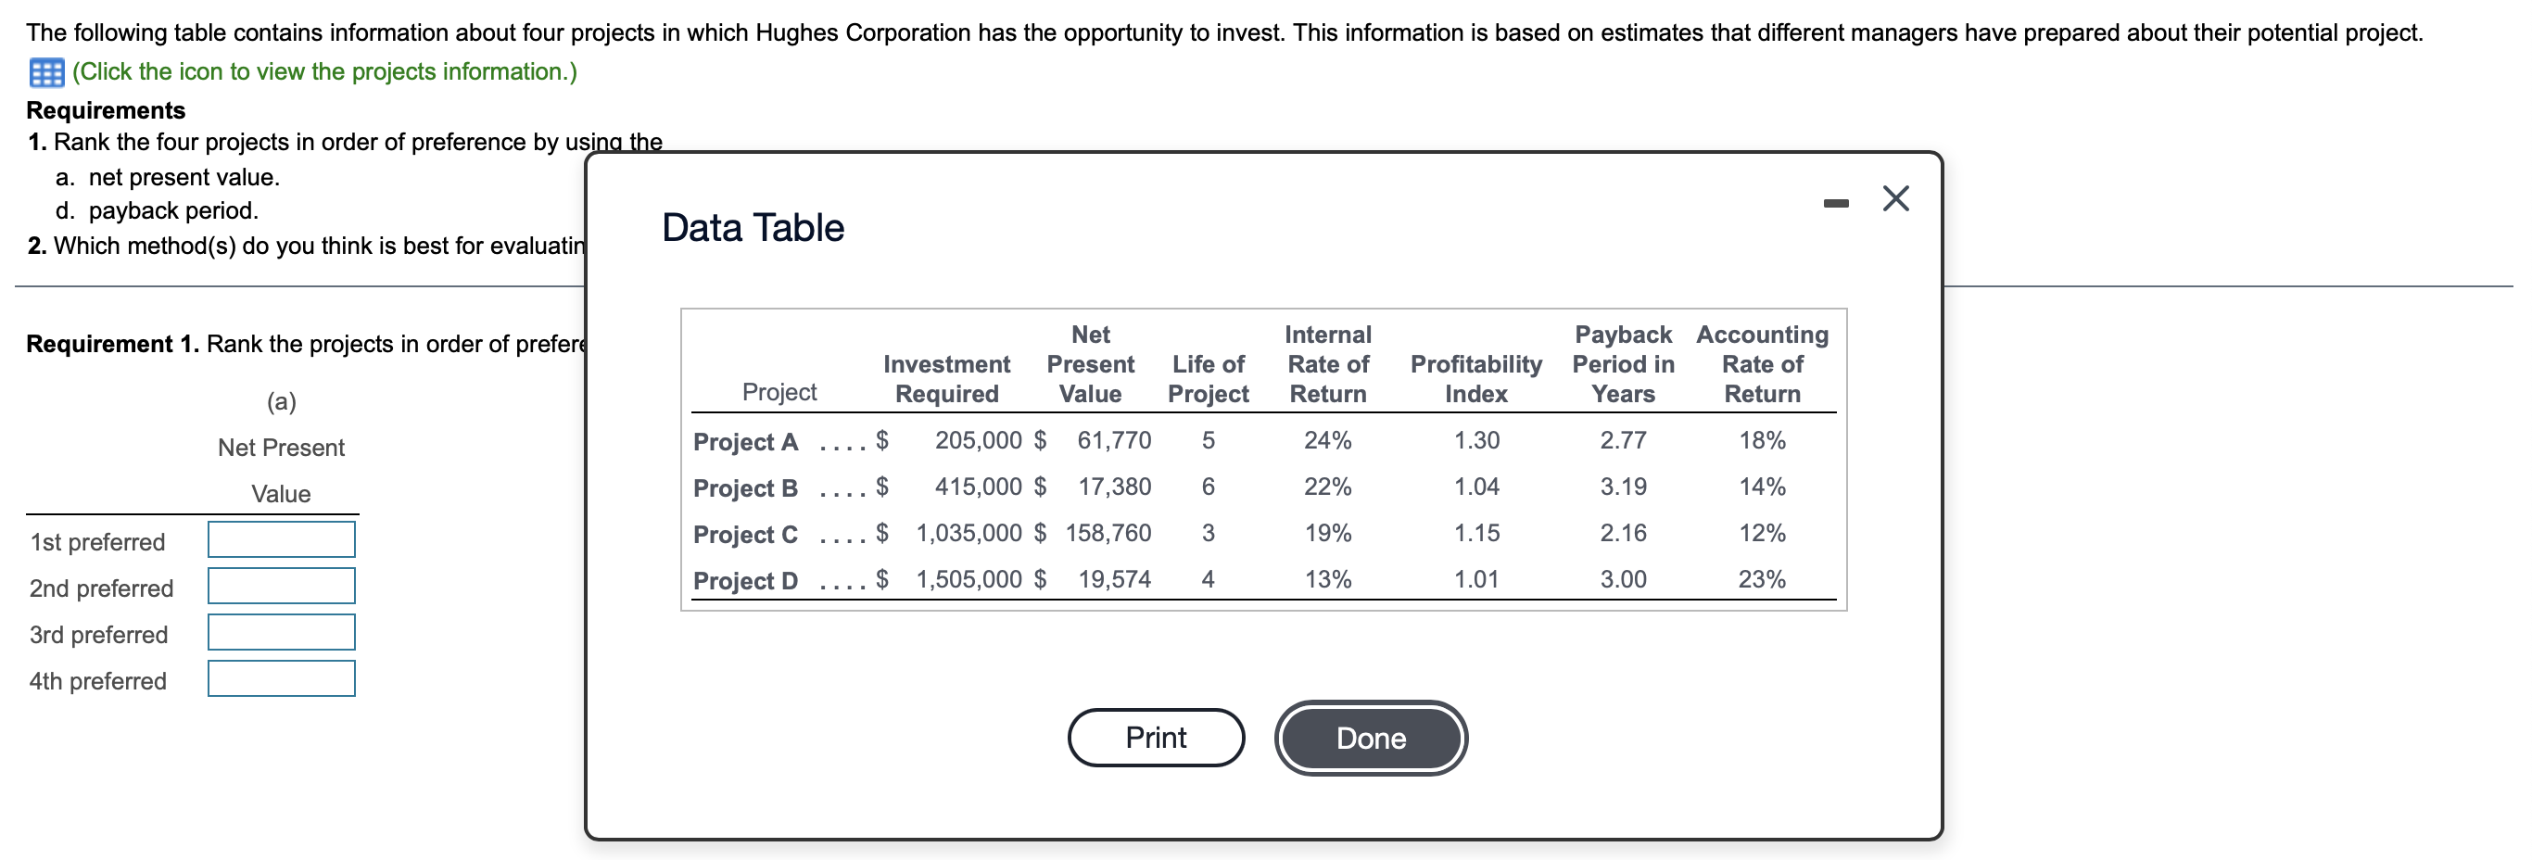The image size is (2532, 860).
Task: Select the Project B row in the table
Action: (x=744, y=487)
